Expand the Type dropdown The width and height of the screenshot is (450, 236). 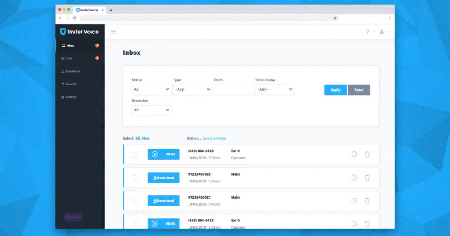tap(192, 89)
